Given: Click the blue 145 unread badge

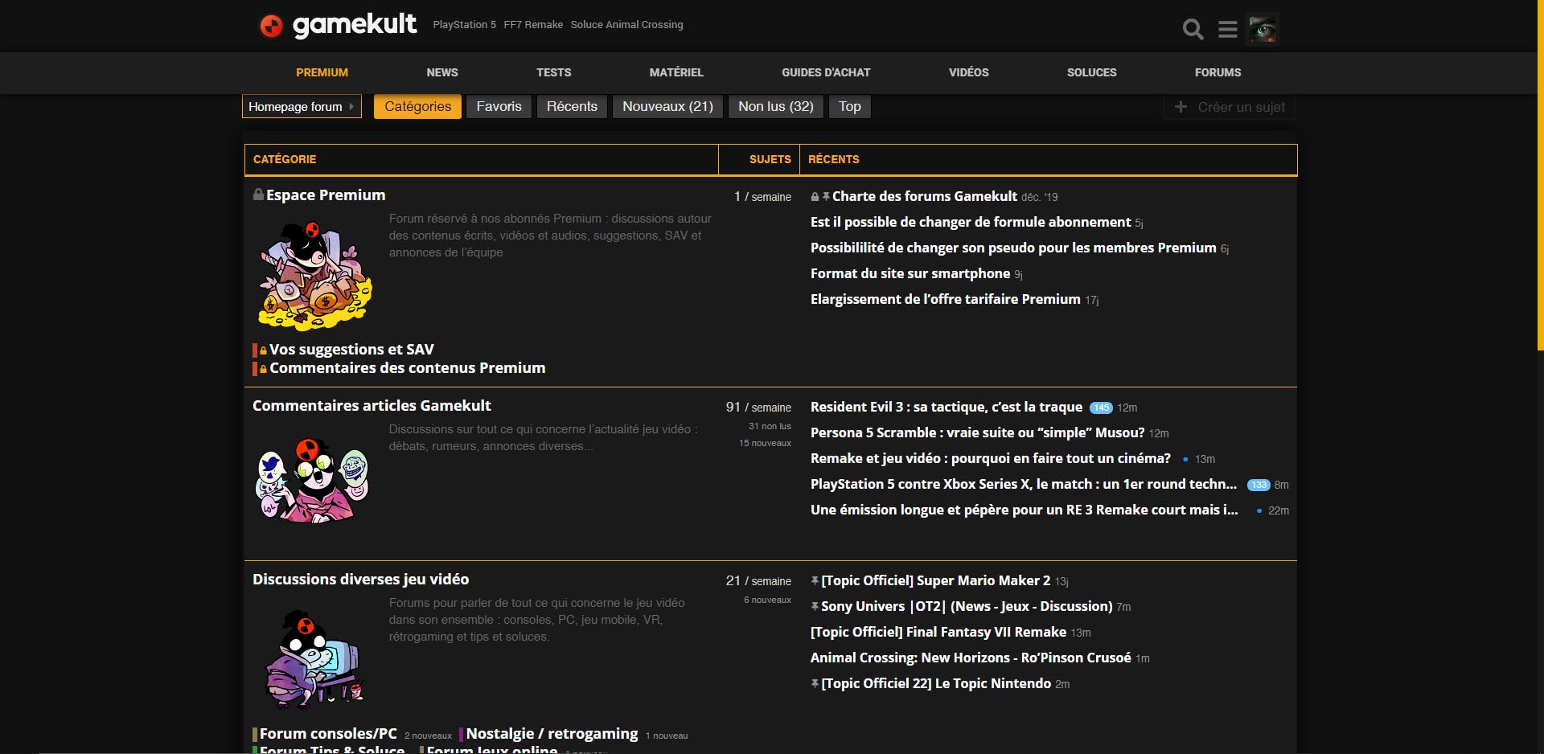Looking at the screenshot, I should (x=1101, y=408).
